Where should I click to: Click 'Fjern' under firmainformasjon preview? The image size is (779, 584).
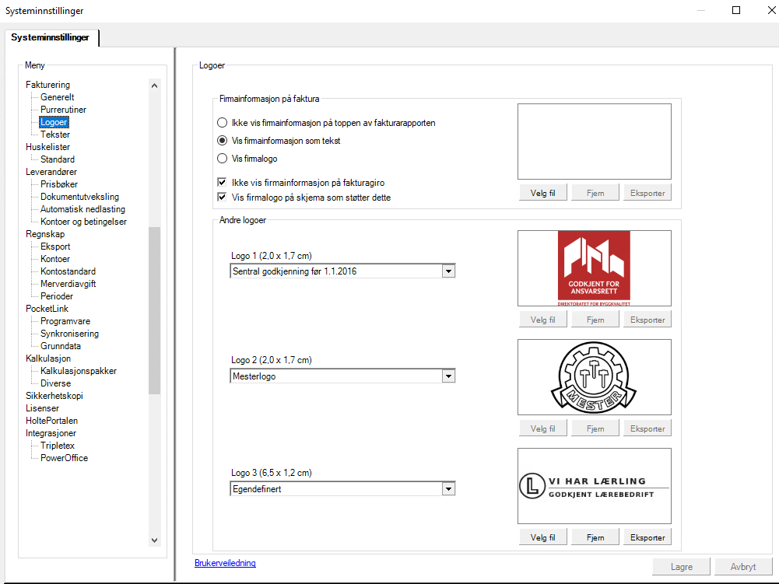point(595,193)
